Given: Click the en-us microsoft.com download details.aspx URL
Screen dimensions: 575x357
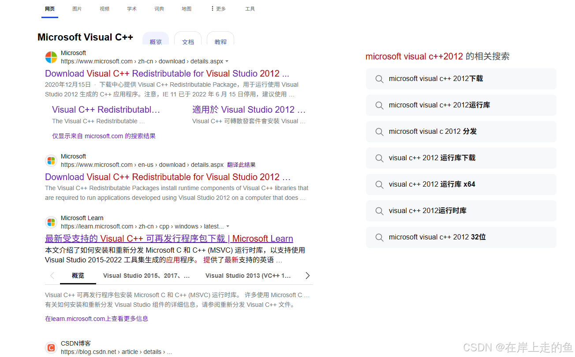Looking at the screenshot, I should click(142, 165).
